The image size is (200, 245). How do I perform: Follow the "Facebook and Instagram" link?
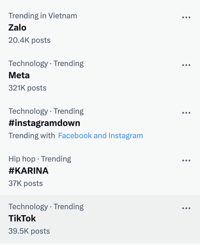coord(100,136)
